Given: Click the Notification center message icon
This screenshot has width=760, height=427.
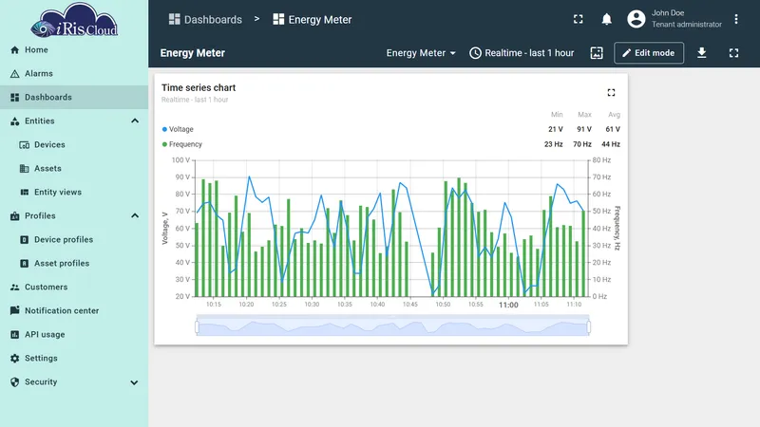Looking at the screenshot, I should click(14, 310).
